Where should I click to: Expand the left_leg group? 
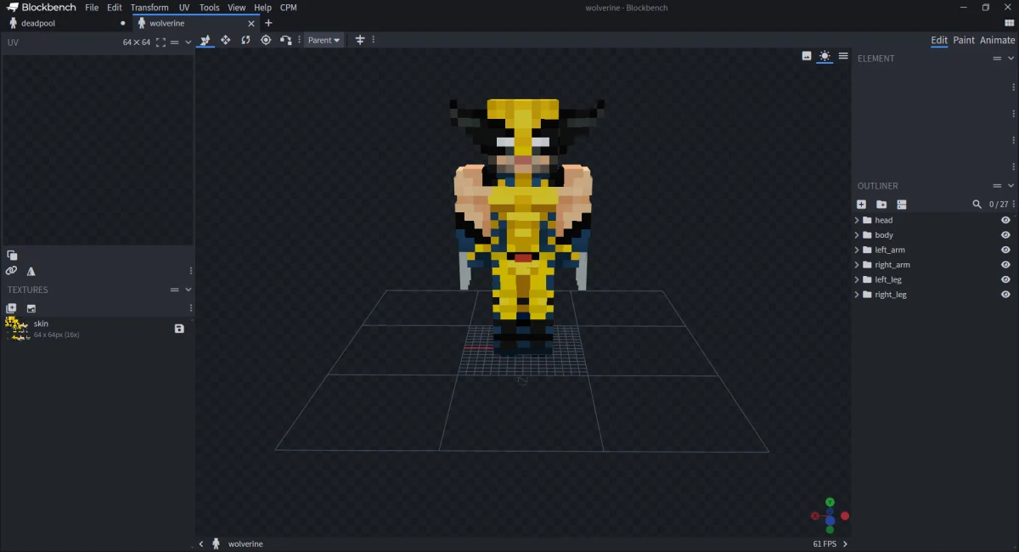857,279
